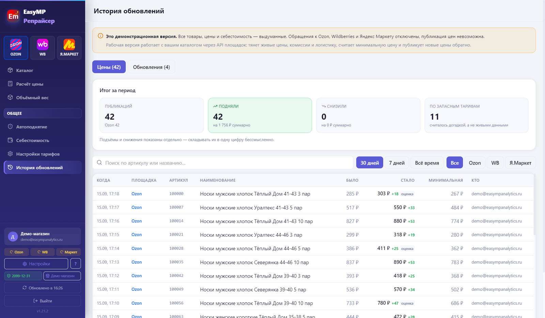The width and height of the screenshot is (545, 318).
Task: Sort by Когда column header
Action: [104, 180]
